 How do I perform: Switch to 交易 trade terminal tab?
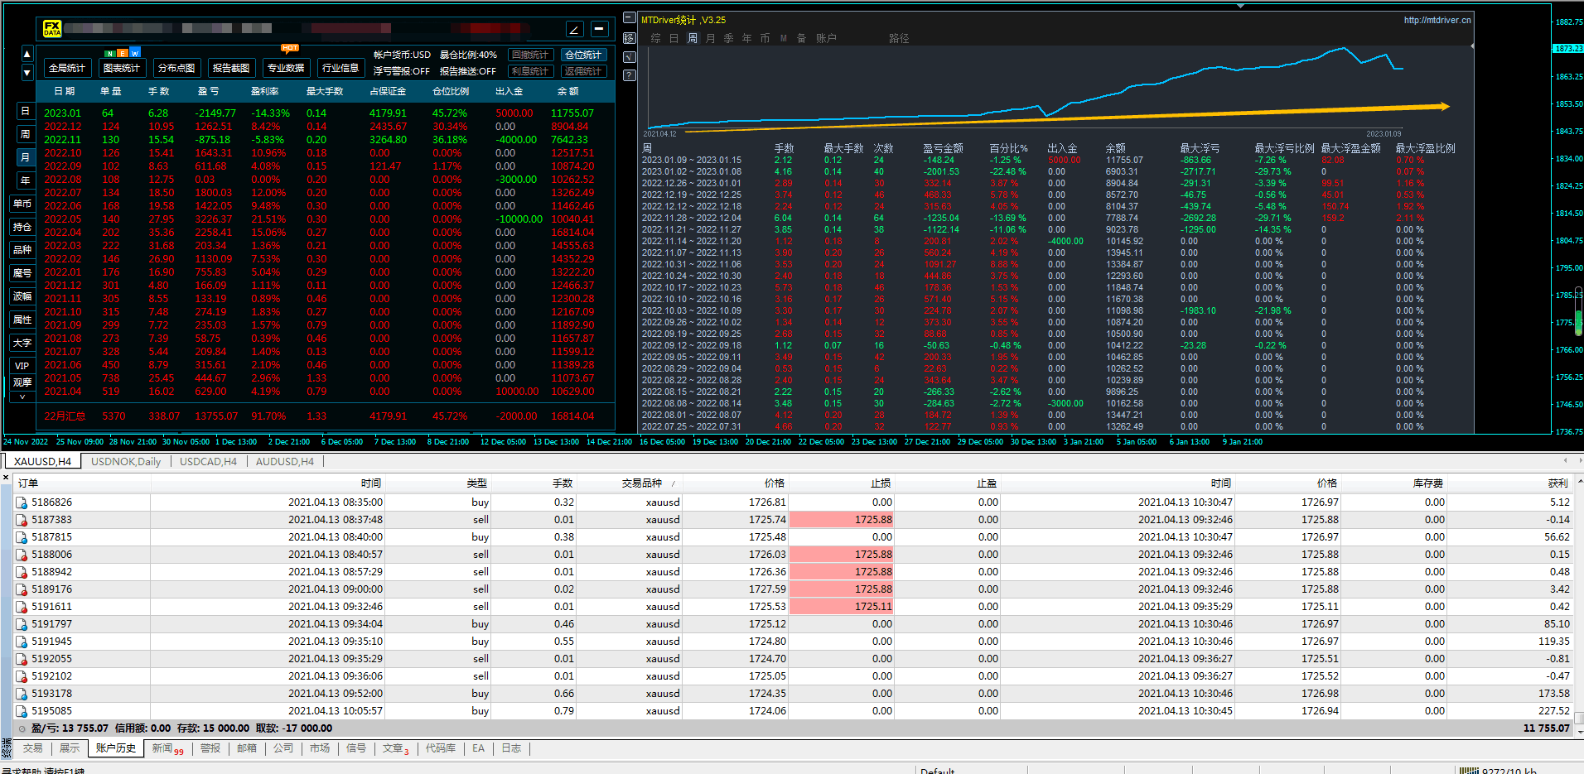[33, 748]
